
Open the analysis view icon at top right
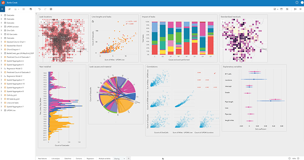click(x=295, y=9)
